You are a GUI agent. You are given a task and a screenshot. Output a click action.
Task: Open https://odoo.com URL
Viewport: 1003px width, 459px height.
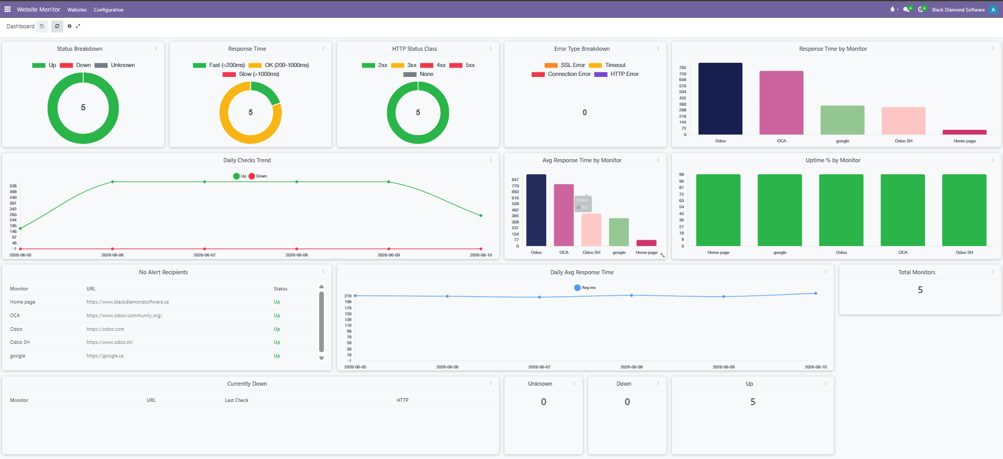click(105, 329)
